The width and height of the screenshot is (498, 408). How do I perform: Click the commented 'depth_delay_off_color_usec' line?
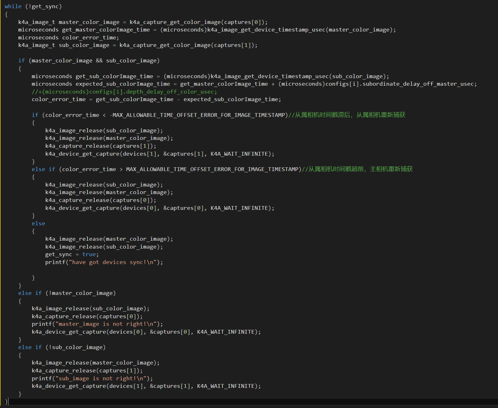point(124,92)
